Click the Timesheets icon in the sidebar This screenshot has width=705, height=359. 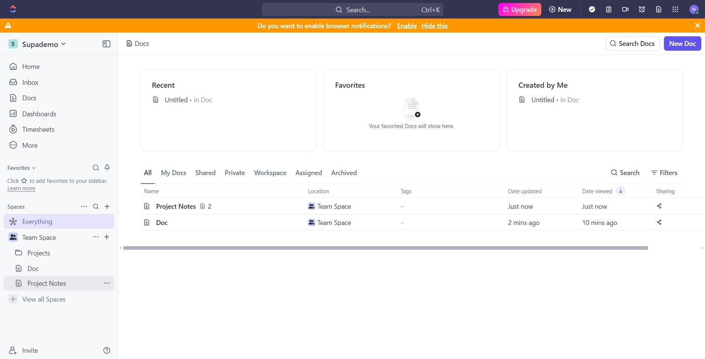coord(13,129)
